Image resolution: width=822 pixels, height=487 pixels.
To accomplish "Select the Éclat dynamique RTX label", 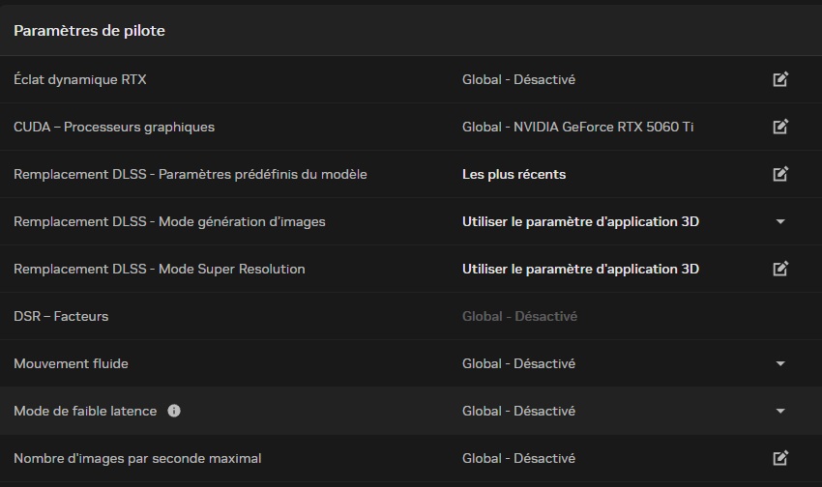I will 79,79.
